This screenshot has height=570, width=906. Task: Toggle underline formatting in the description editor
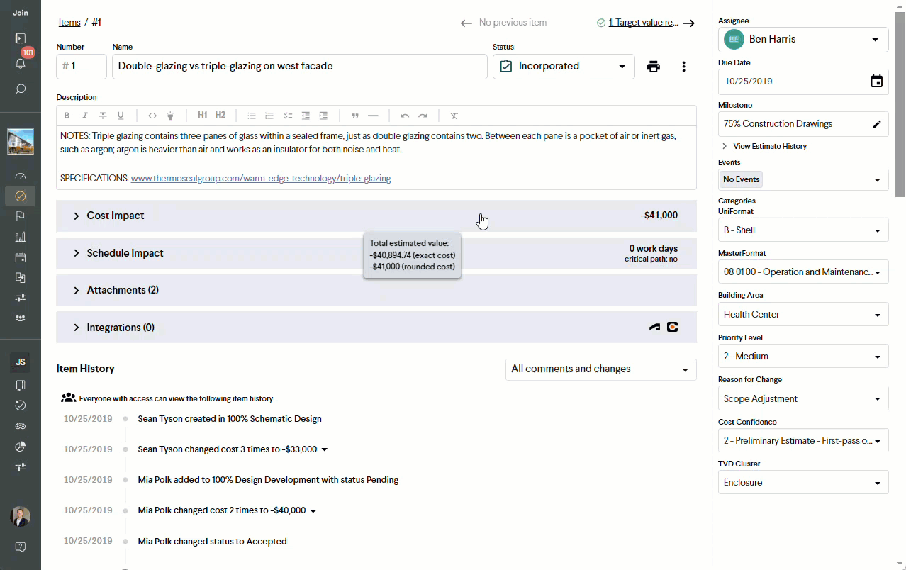pyautogui.click(x=120, y=116)
